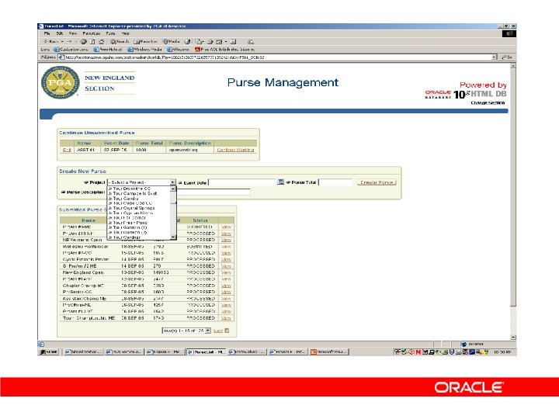Viewport: 559px width, 419px height.
Task: Click the Forward arrow in IE toolbar
Action: pyautogui.click(x=70, y=42)
